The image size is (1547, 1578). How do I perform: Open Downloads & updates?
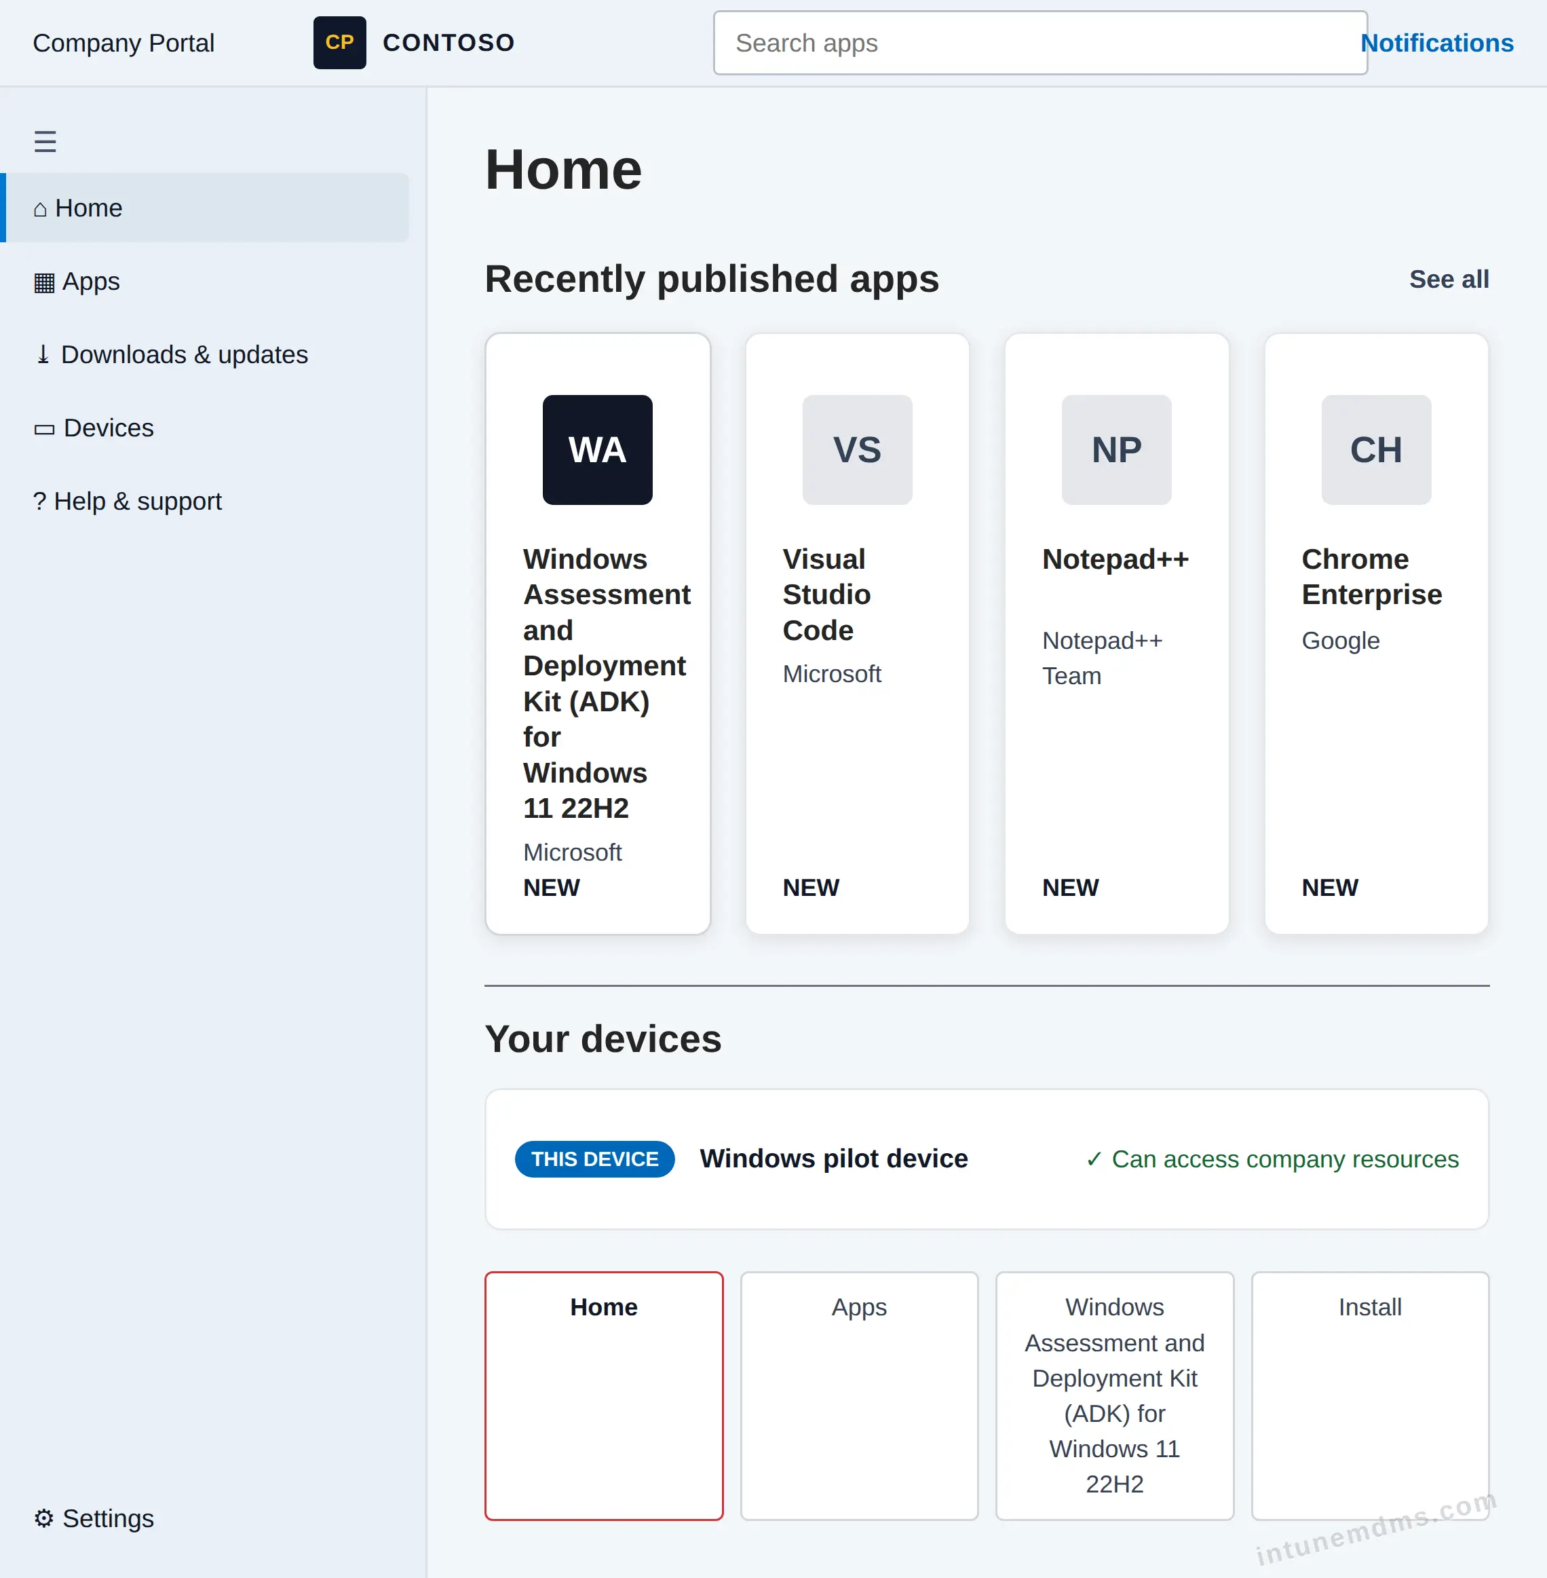pyautogui.click(x=170, y=354)
